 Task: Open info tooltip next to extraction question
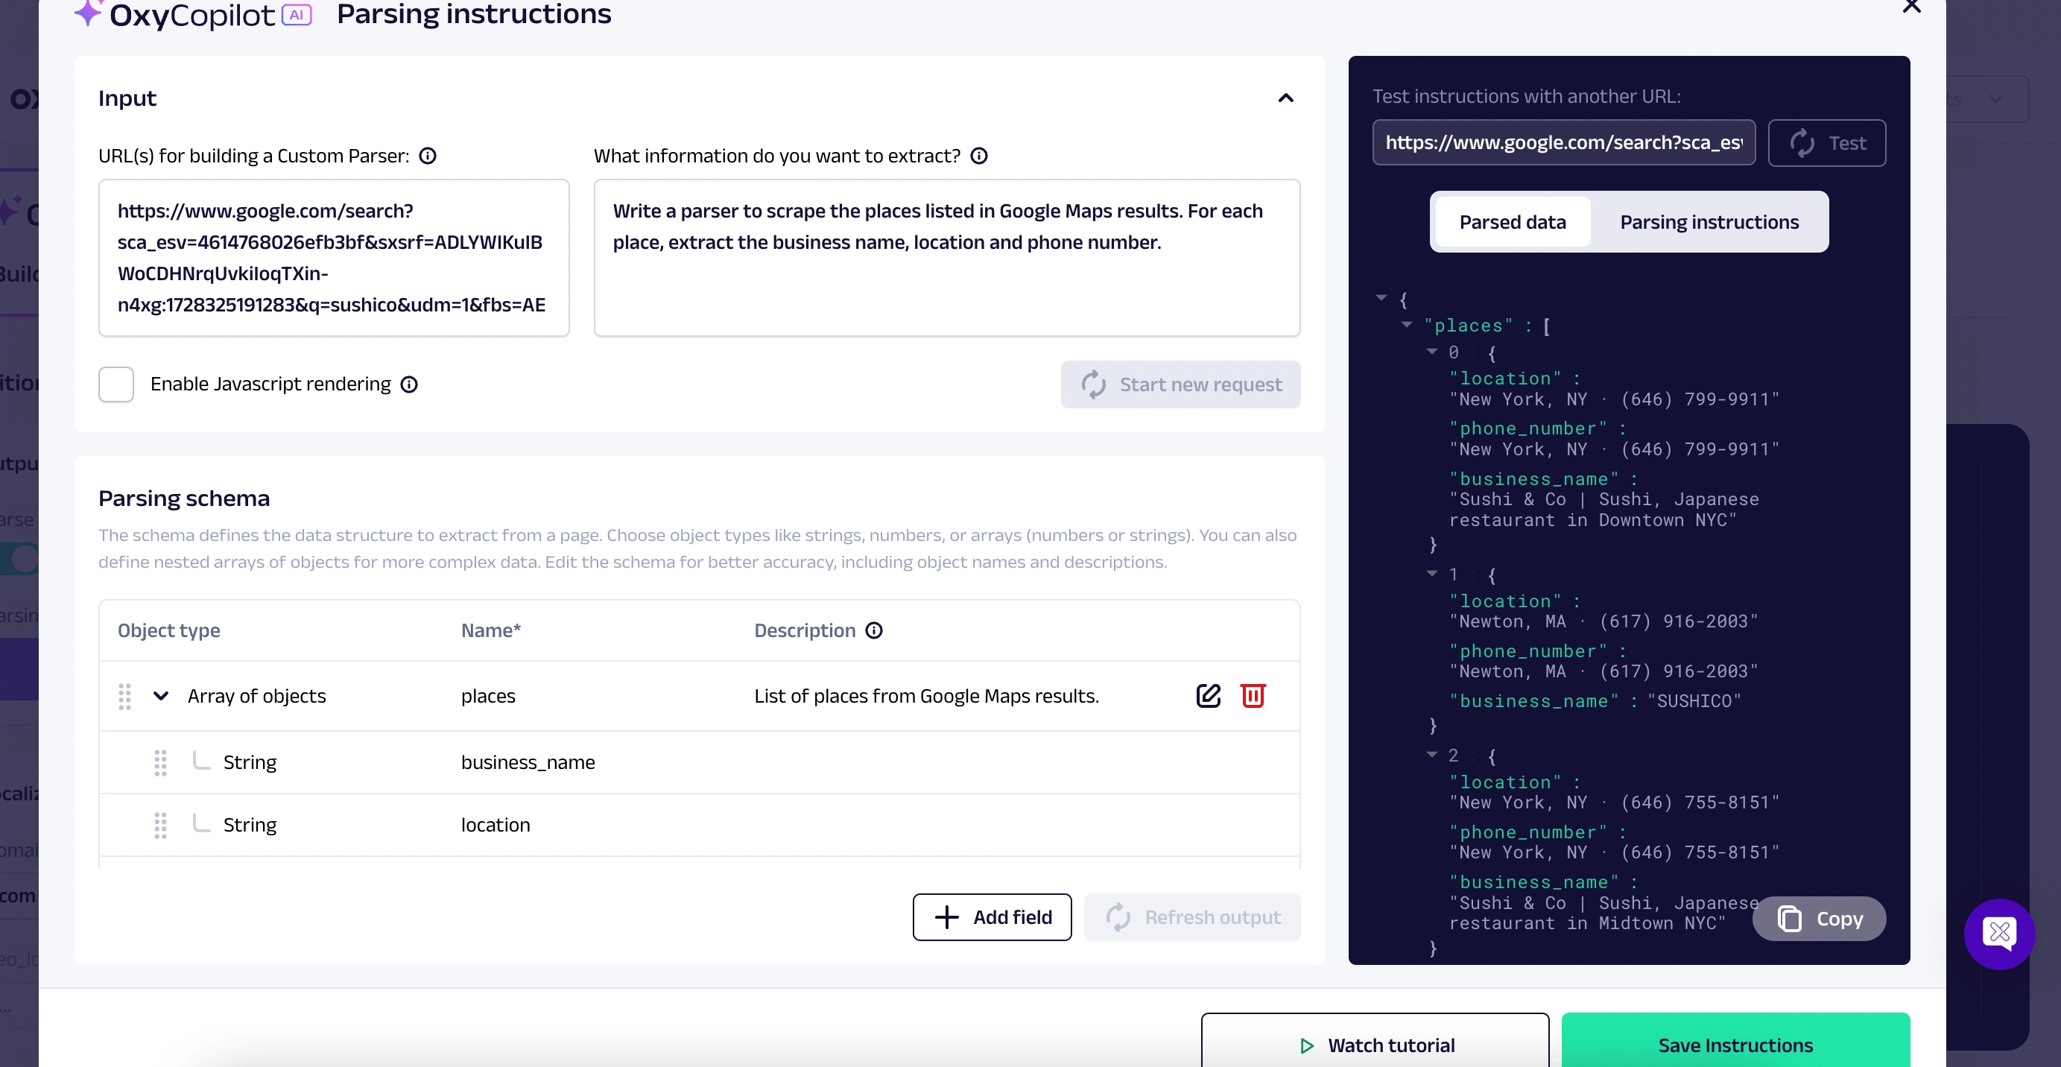(x=979, y=156)
